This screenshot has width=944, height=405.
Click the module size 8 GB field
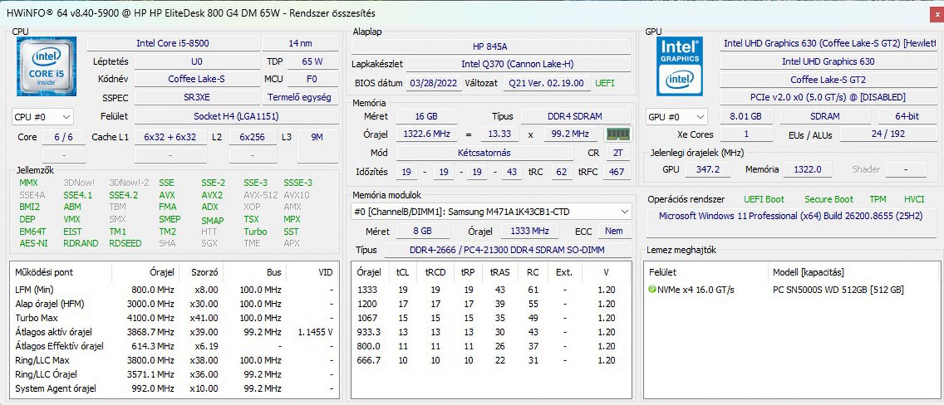pyautogui.click(x=422, y=231)
